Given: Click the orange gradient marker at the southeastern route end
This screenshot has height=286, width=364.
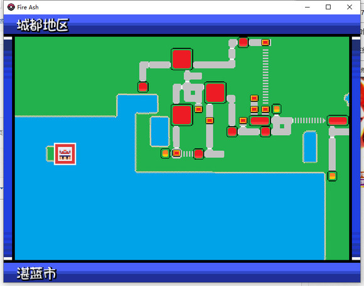Looking at the screenshot, I should click(x=332, y=176).
